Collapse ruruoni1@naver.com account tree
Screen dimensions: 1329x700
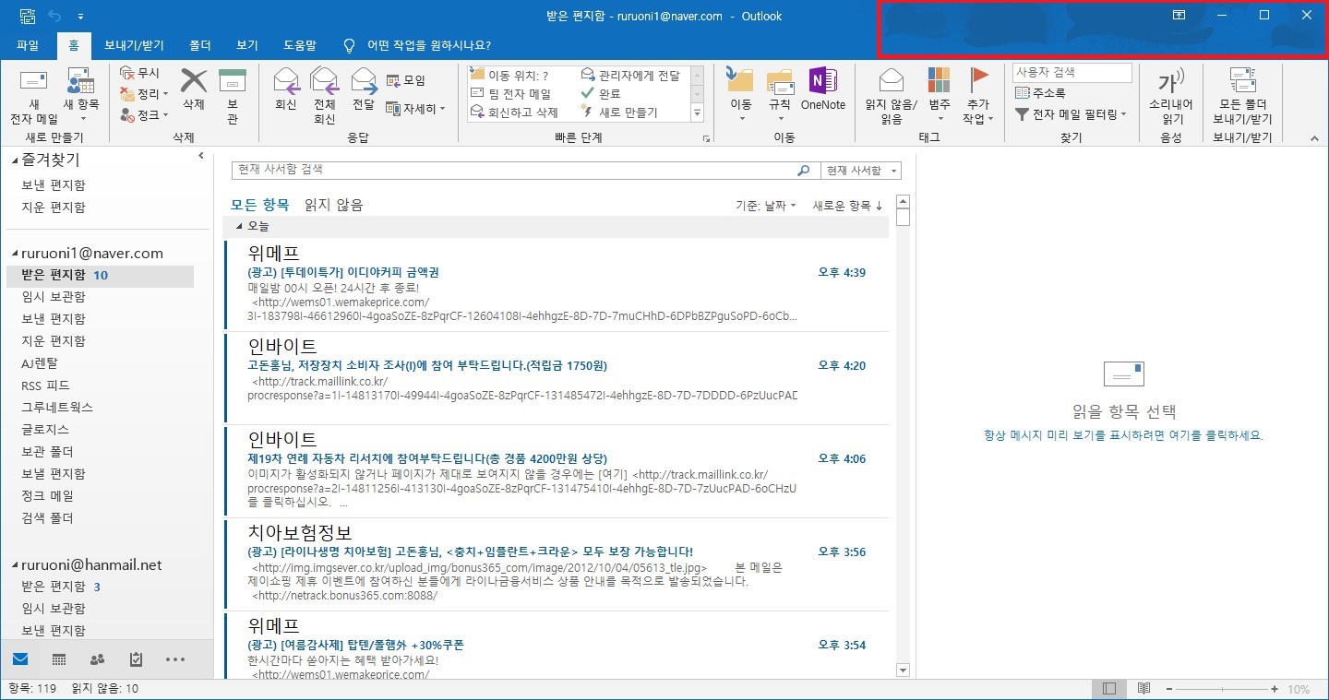(15, 254)
